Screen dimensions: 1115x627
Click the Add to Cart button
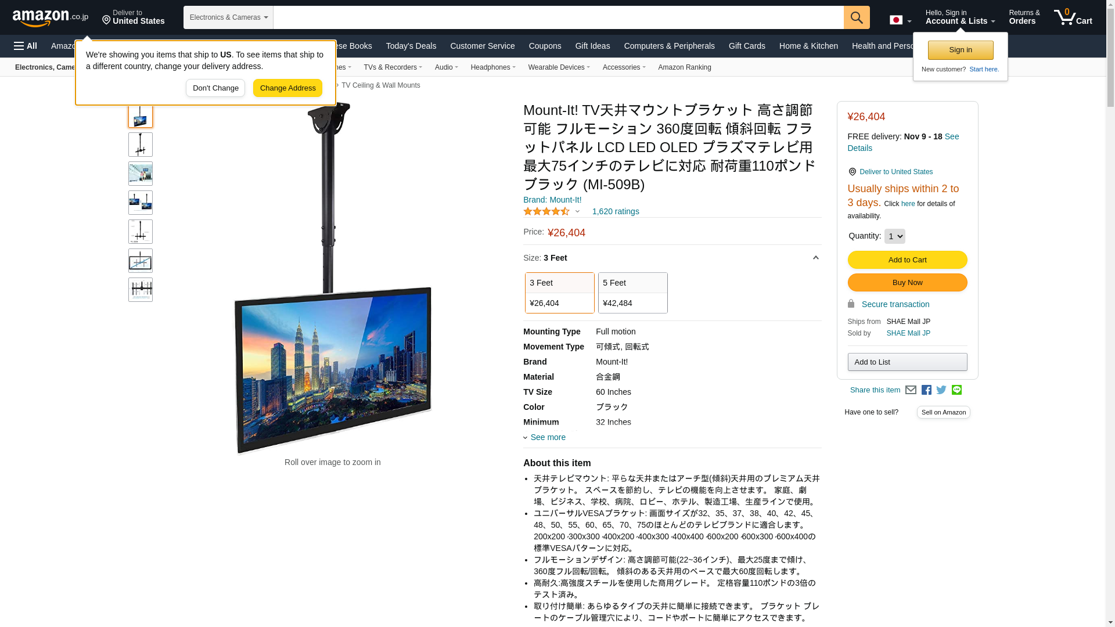point(907,260)
